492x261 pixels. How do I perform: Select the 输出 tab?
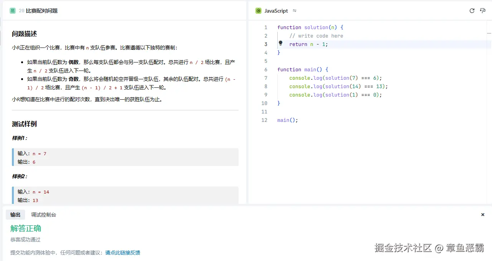click(x=15, y=215)
